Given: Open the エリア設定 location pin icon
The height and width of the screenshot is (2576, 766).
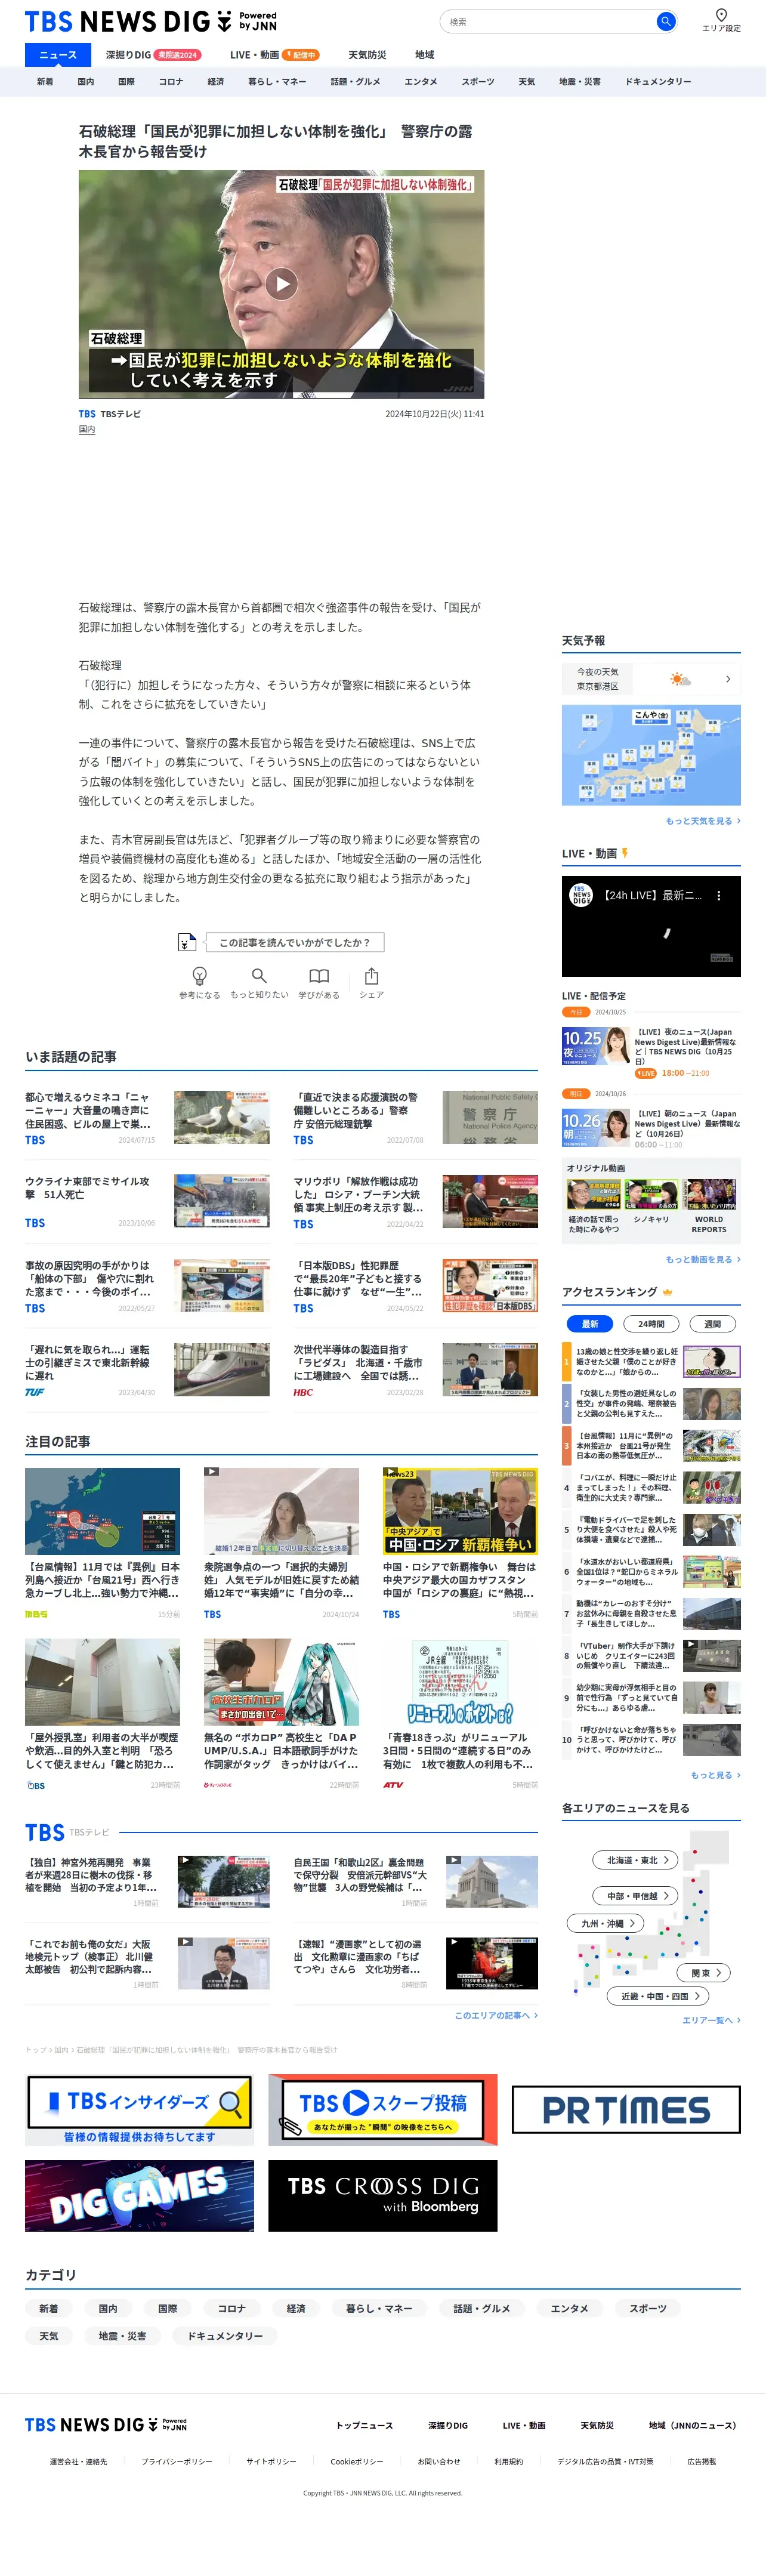Looking at the screenshot, I should click(721, 15).
